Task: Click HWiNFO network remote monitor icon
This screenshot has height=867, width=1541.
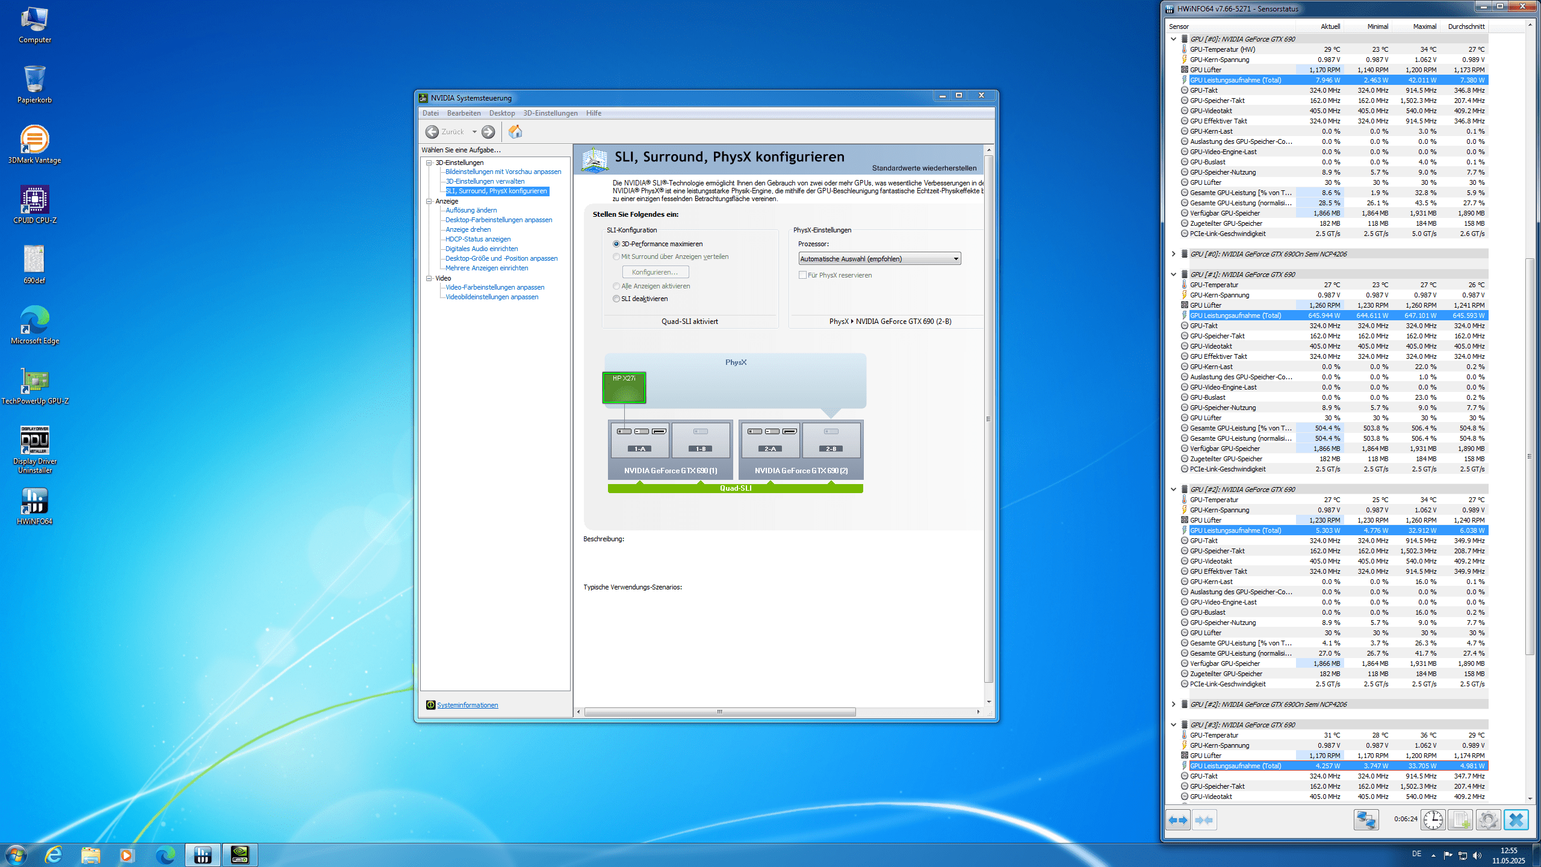Action: click(1366, 820)
